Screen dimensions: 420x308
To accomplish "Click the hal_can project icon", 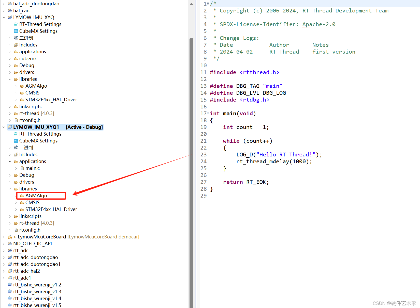I will pyautogui.click(x=10, y=10).
